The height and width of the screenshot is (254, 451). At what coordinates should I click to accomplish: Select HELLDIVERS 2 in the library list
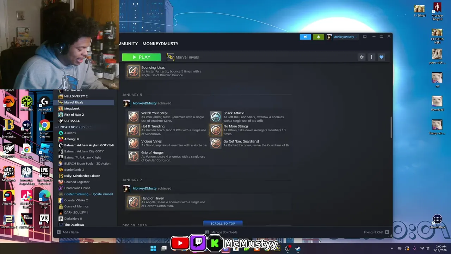pos(76,96)
